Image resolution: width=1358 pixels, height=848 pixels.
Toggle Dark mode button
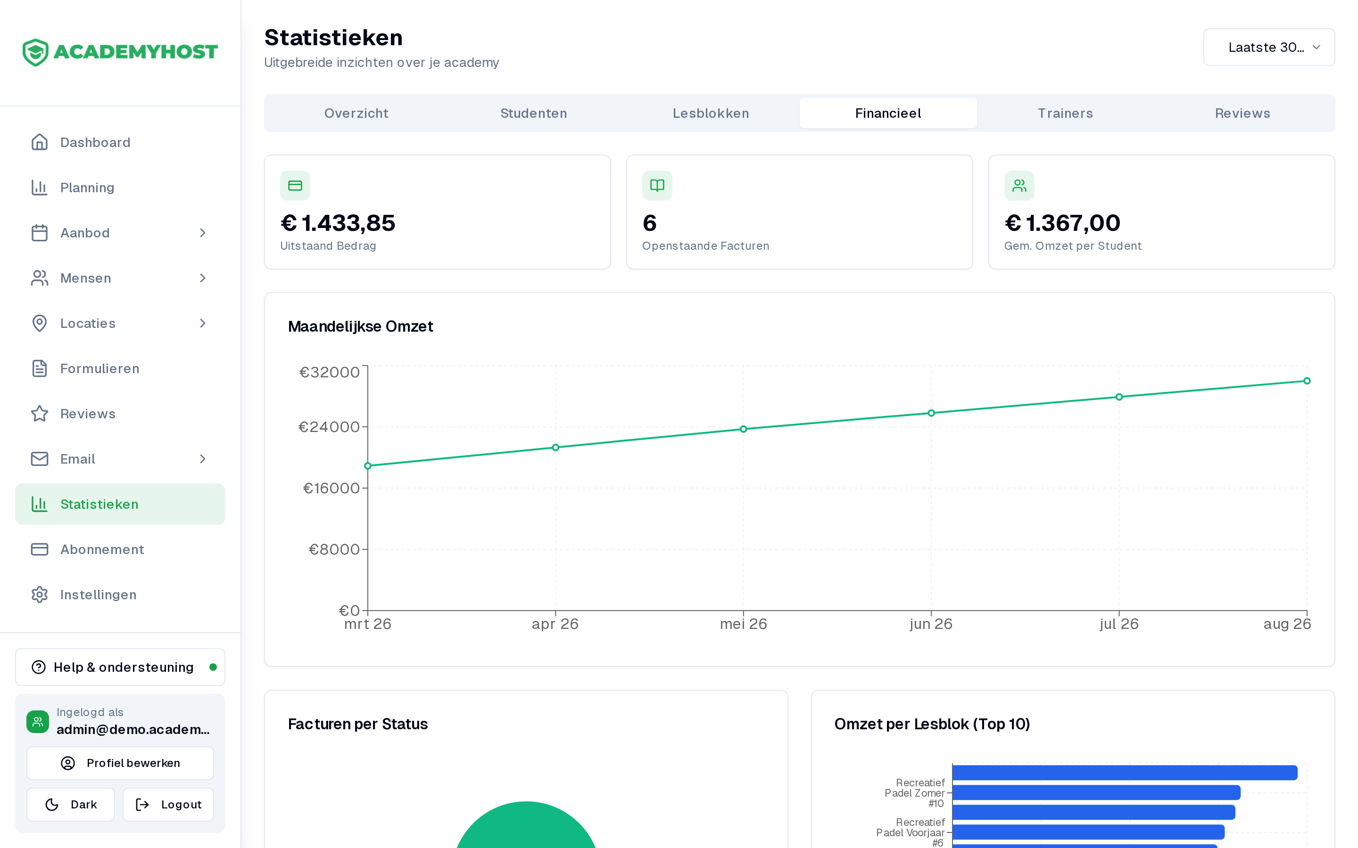click(71, 805)
